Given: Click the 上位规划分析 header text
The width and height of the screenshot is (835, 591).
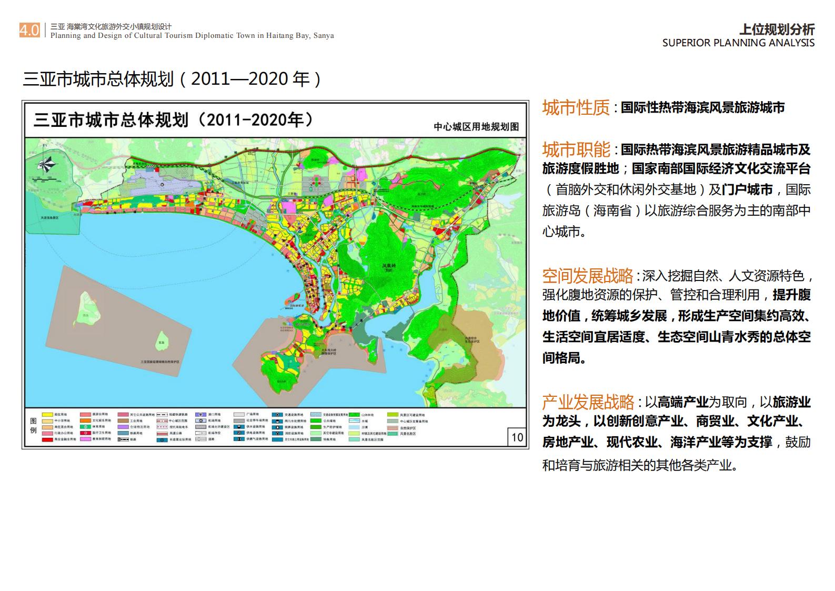Looking at the screenshot, I should [x=777, y=29].
